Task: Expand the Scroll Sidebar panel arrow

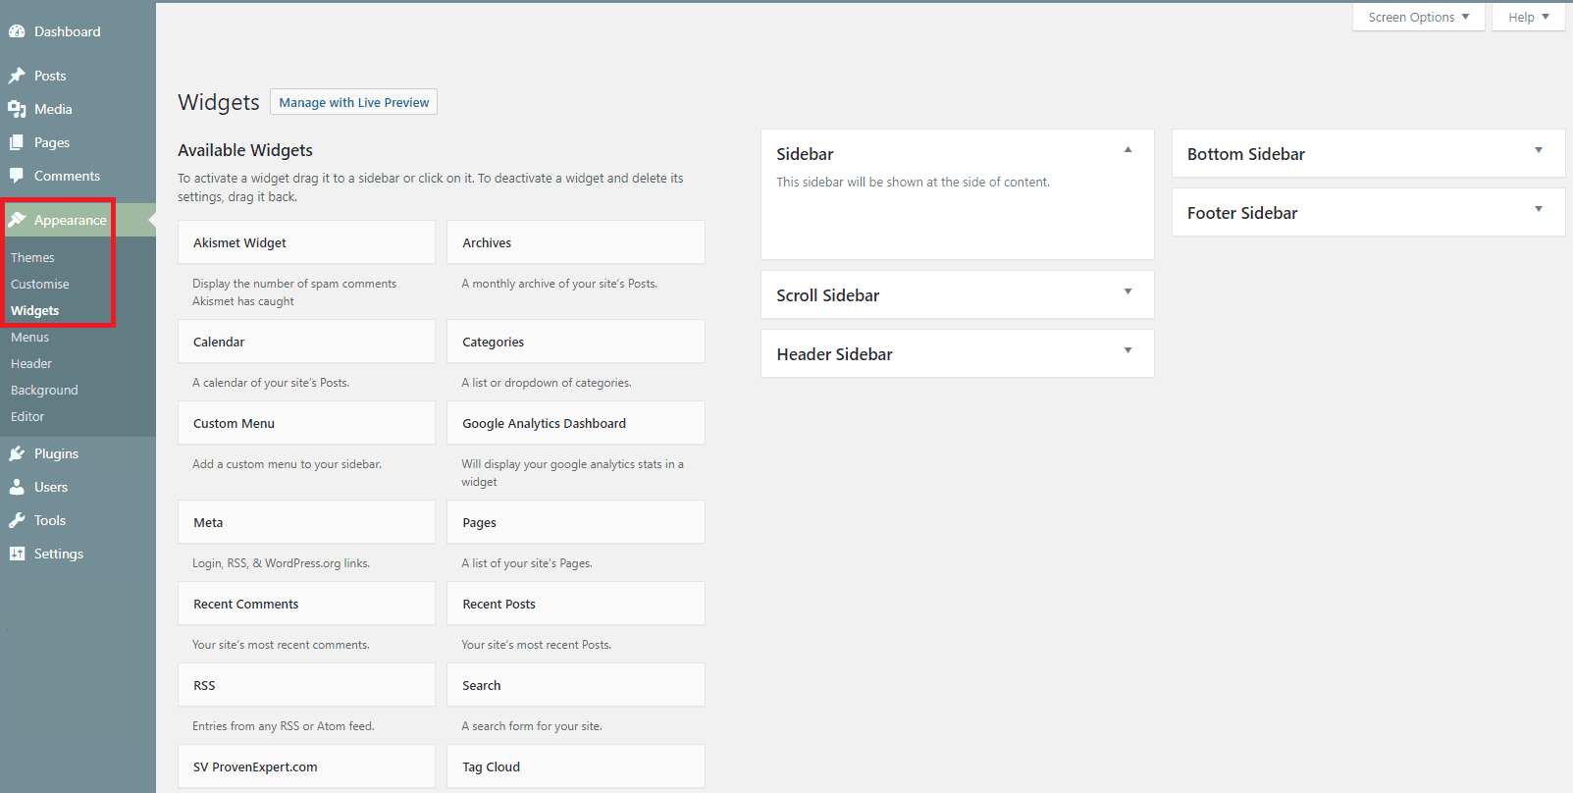Action: [1127, 291]
